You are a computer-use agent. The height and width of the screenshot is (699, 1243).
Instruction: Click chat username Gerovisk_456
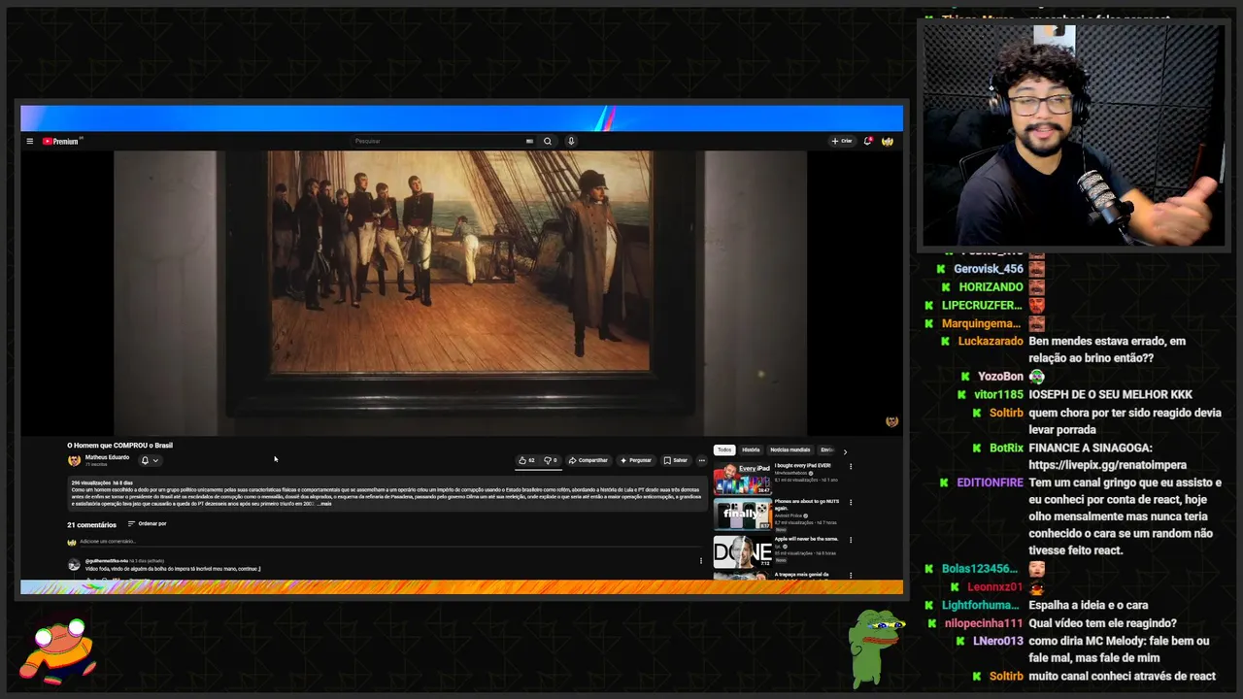989,269
